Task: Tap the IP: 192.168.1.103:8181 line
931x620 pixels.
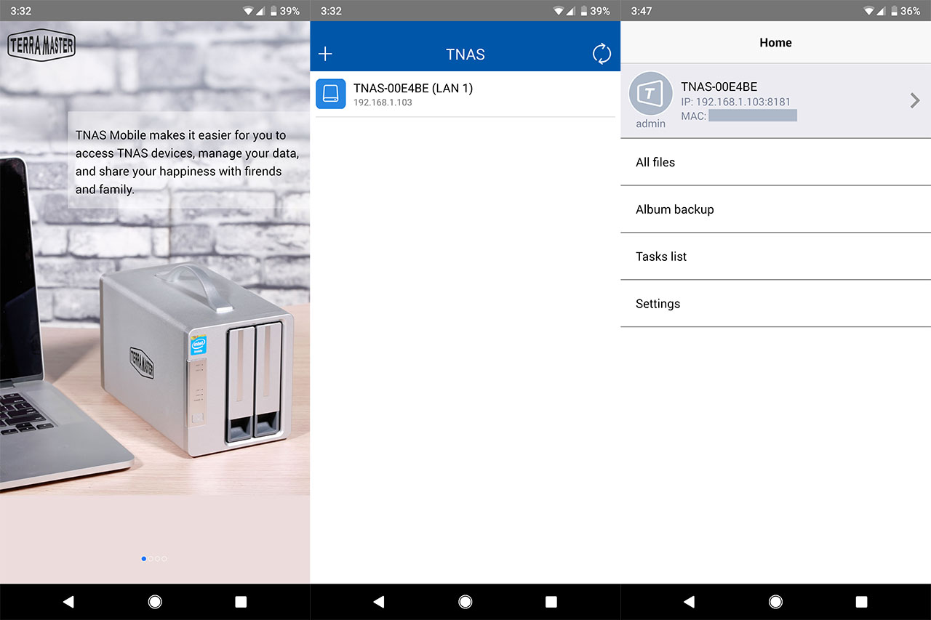Action: point(735,102)
